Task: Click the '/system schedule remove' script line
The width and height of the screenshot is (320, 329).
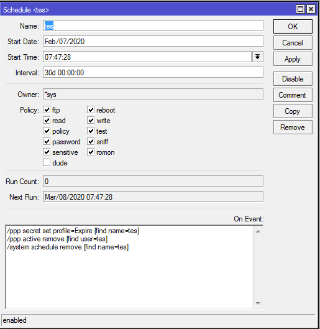Action: click(68, 247)
